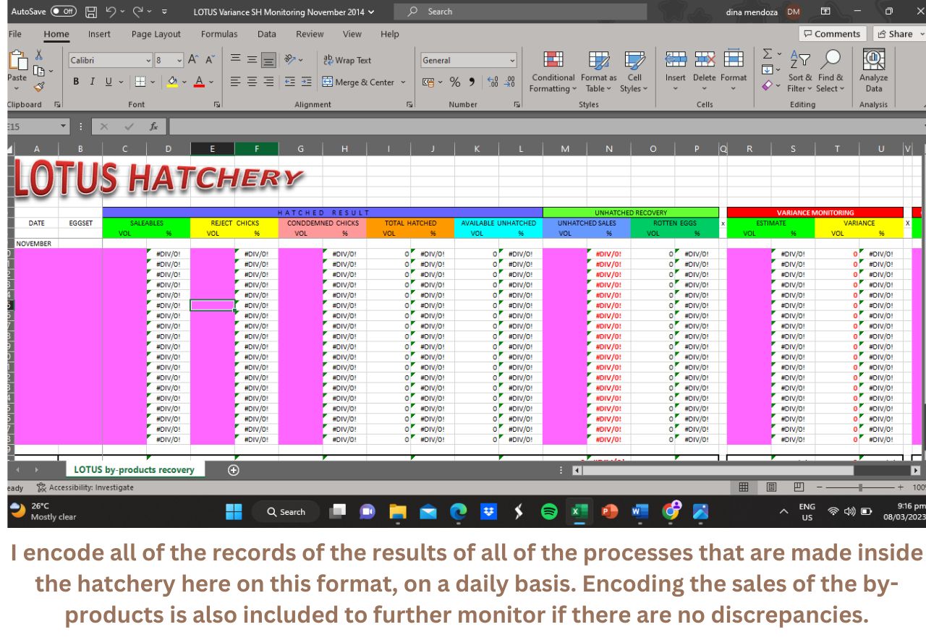Switch to Page Layout view in status bar

pyautogui.click(x=771, y=487)
